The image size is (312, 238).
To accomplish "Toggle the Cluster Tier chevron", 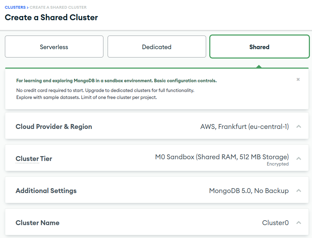I will click(299, 159).
